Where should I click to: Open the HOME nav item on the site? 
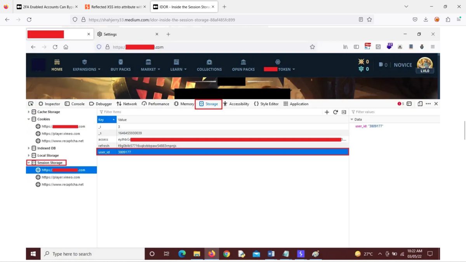[x=57, y=65]
